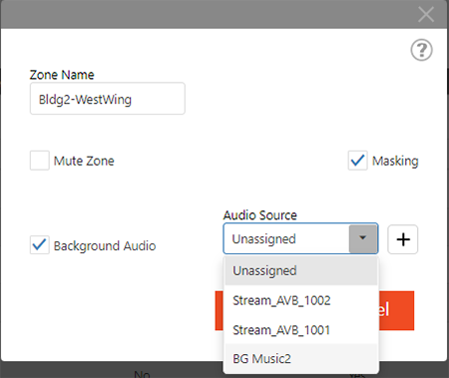Click the orange Cancel button
This screenshot has width=449, height=378.
396,310
